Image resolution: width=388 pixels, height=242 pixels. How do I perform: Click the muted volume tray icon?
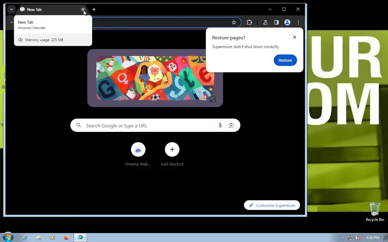[358, 238]
